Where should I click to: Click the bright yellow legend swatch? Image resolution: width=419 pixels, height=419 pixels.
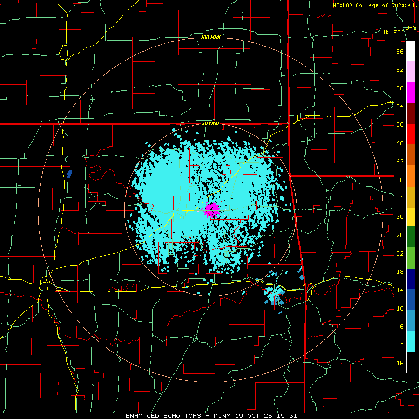point(411,217)
